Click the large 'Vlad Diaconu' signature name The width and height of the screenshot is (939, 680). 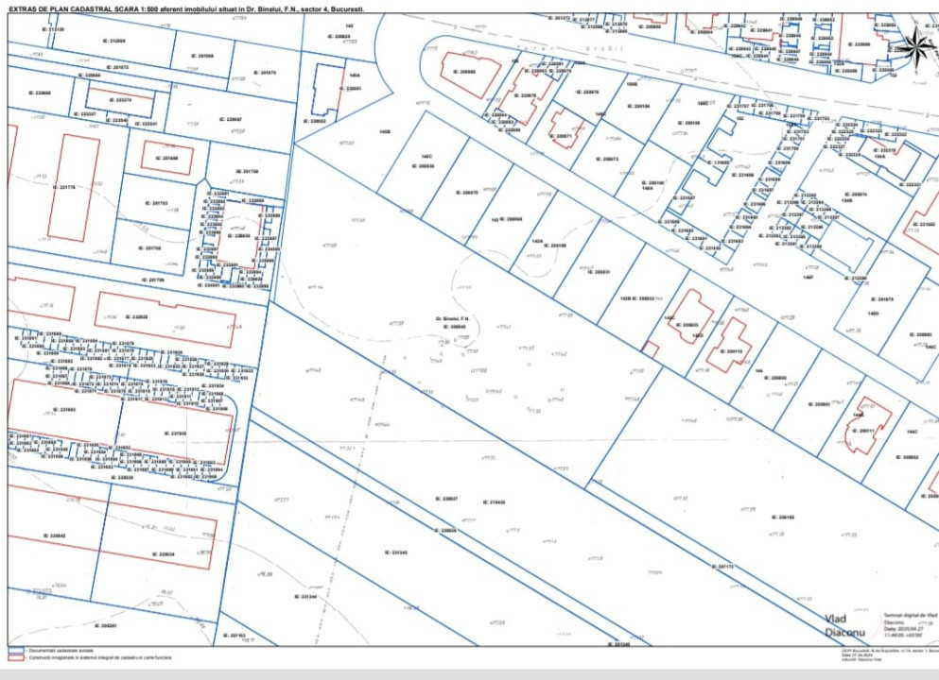(844, 625)
